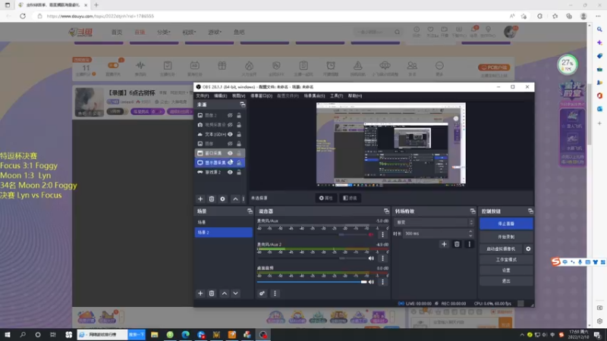Add a new scene with the Scenes plus icon
Image resolution: width=607 pixels, height=341 pixels.
pos(200,293)
